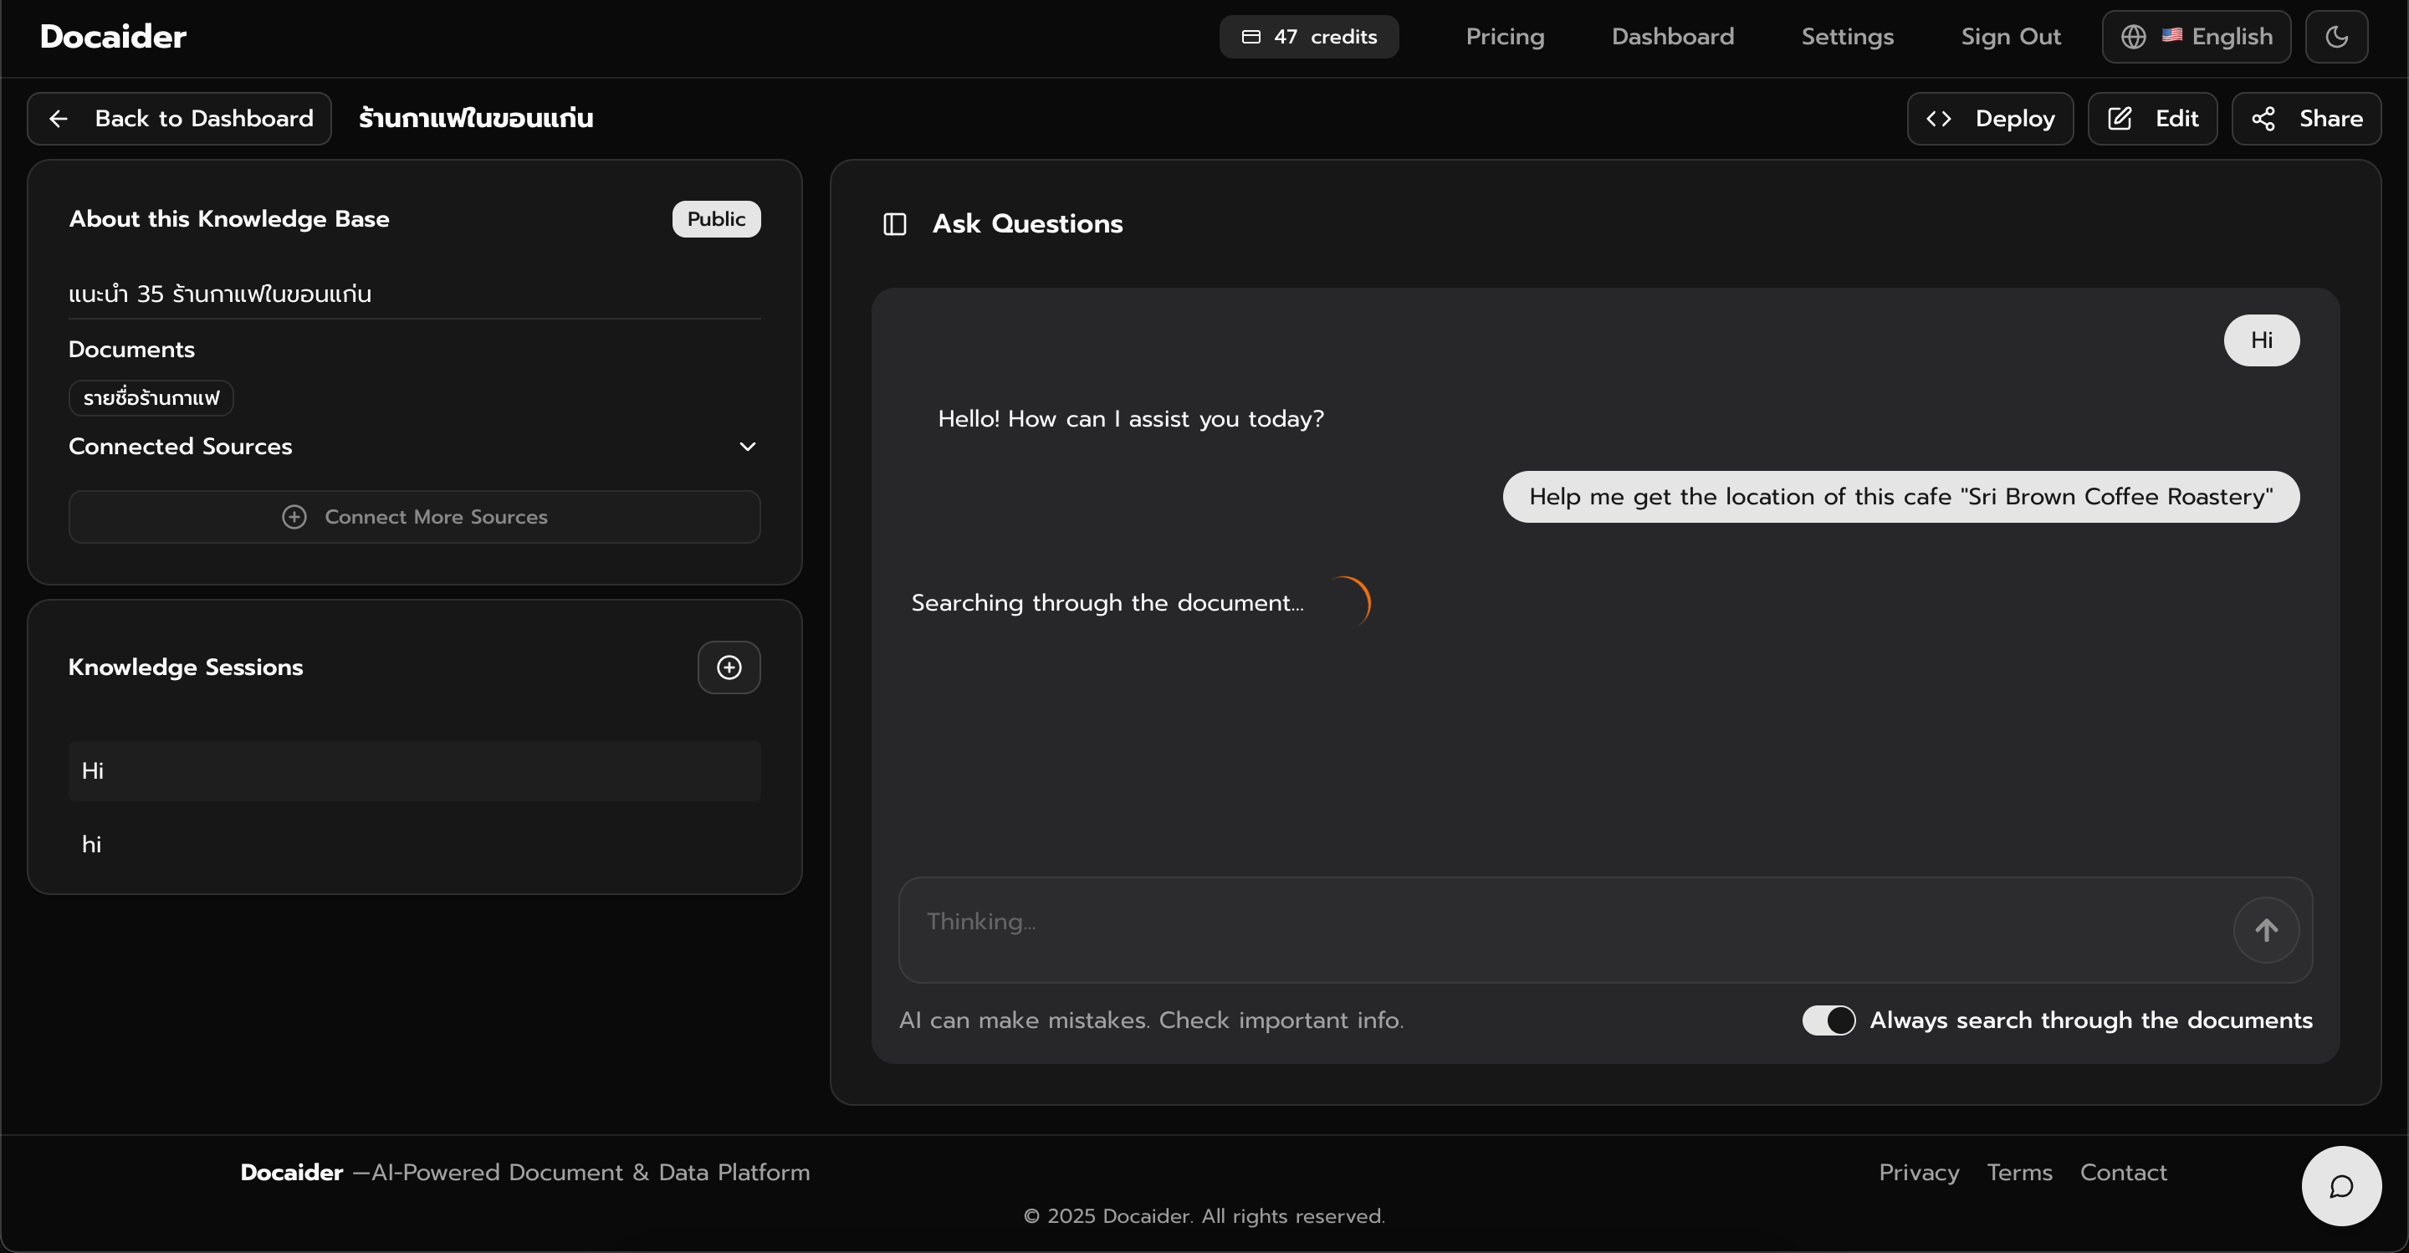Go to the Pricing page
The width and height of the screenshot is (2409, 1253).
(1505, 37)
